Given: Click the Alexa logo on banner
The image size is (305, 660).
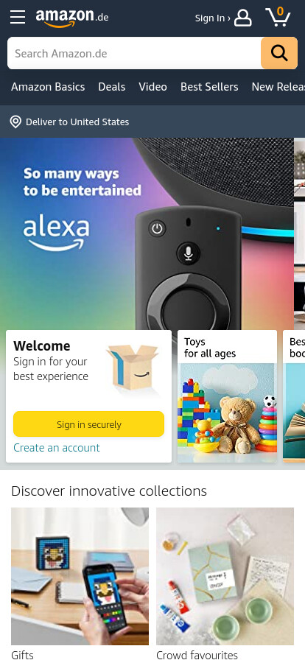Looking at the screenshot, I should pos(56,233).
